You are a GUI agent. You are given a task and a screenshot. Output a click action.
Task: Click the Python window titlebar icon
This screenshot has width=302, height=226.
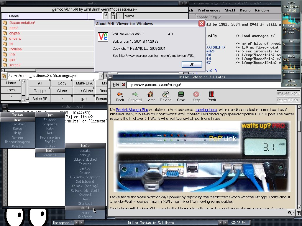point(5,107)
